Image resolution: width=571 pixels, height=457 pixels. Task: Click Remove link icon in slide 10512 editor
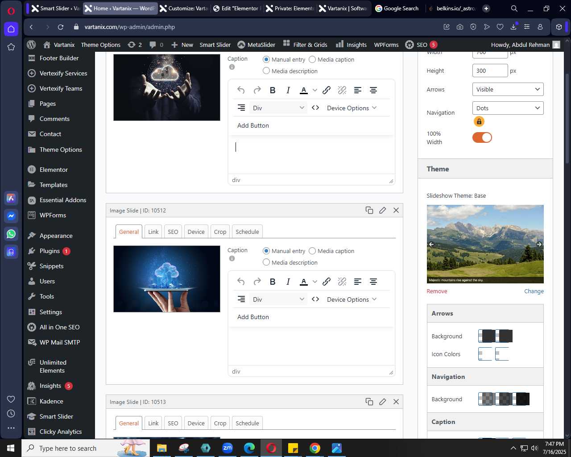pyautogui.click(x=342, y=282)
